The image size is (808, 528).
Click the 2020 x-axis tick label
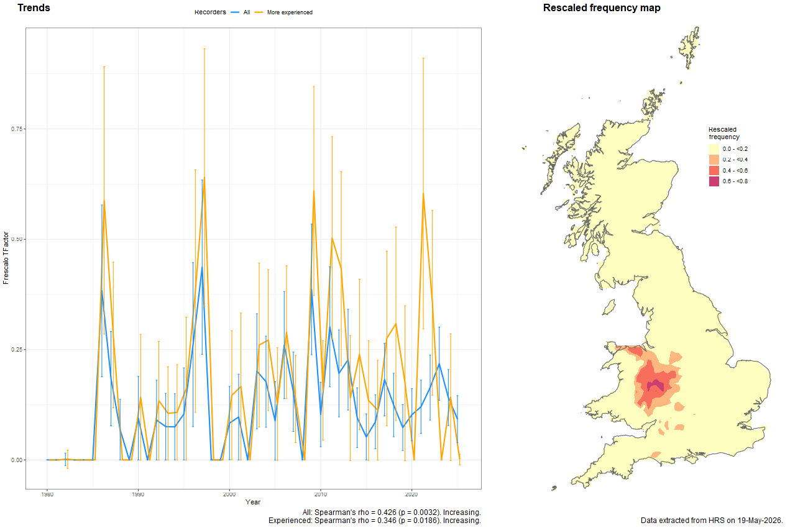click(x=411, y=494)
